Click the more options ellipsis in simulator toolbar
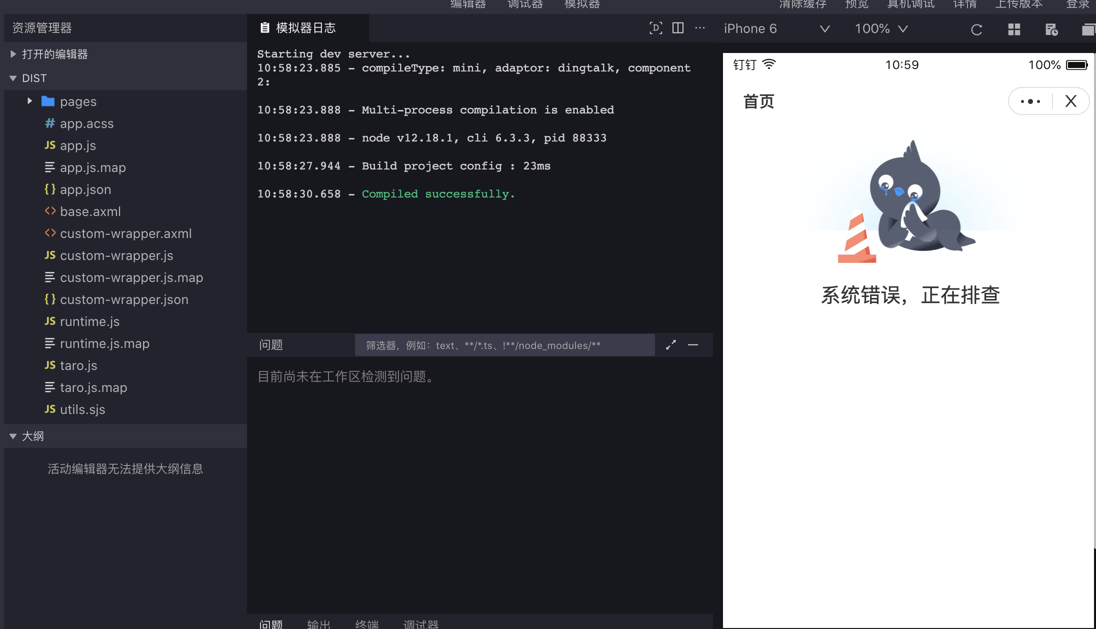 tap(700, 28)
